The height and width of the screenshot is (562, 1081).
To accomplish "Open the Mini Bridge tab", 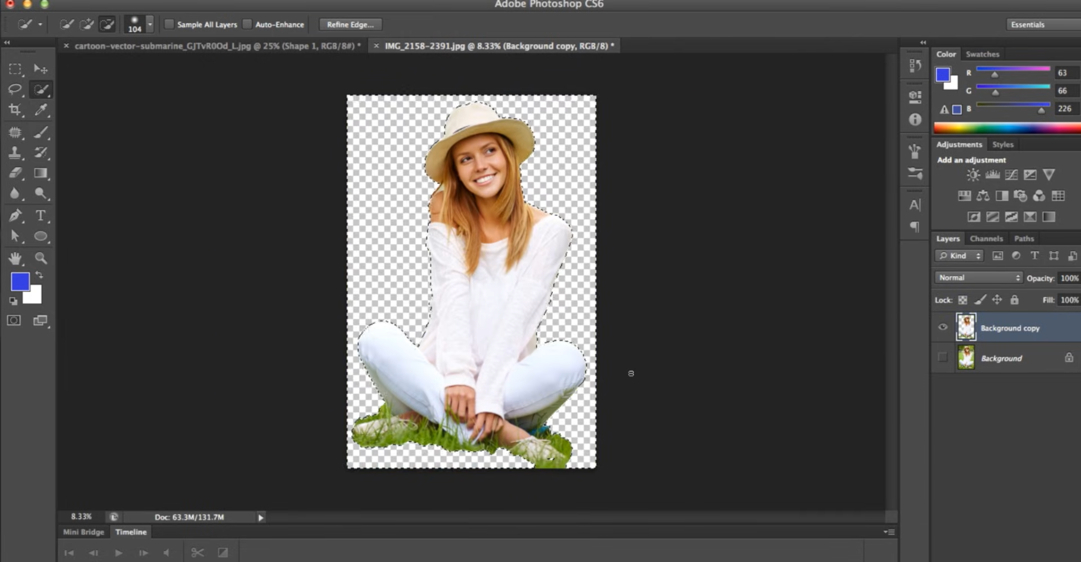I will pyautogui.click(x=83, y=532).
